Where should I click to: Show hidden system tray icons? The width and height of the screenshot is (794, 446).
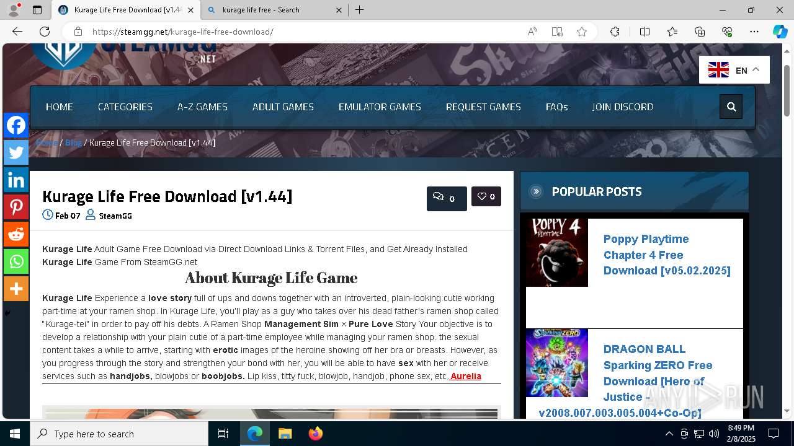[669, 434]
